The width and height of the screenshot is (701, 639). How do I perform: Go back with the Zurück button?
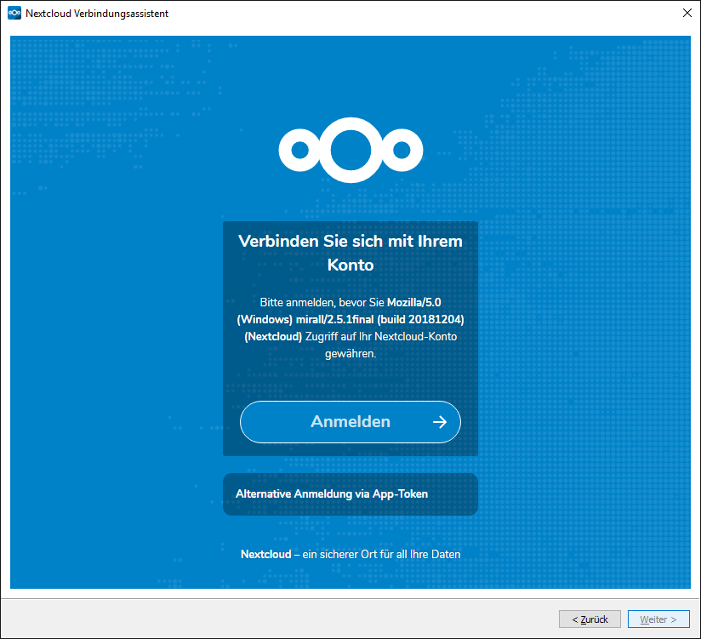click(590, 619)
